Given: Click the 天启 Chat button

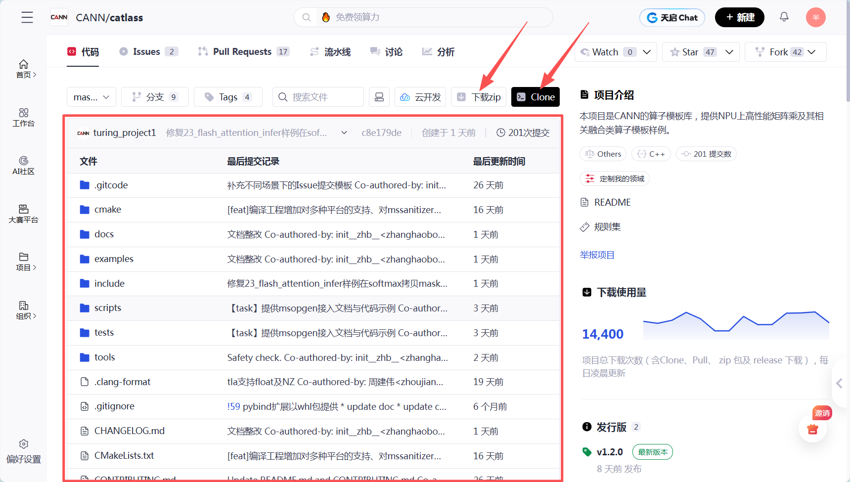Looking at the screenshot, I should pyautogui.click(x=672, y=17).
